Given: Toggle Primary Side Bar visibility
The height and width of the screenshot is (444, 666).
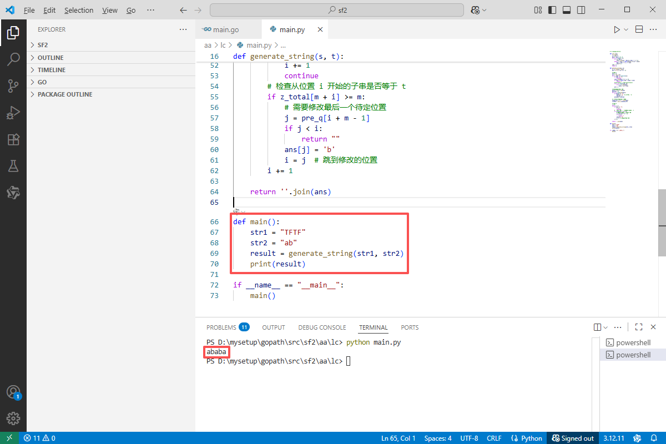Looking at the screenshot, I should [552, 10].
